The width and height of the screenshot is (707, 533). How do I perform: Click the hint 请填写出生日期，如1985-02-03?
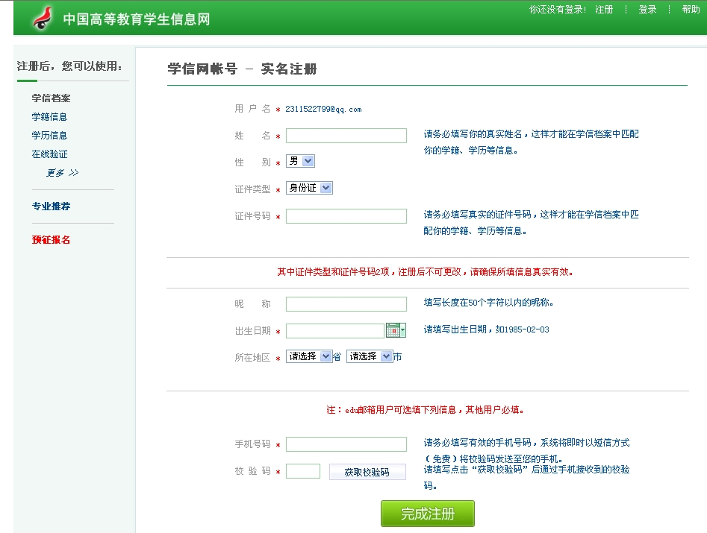(x=487, y=329)
